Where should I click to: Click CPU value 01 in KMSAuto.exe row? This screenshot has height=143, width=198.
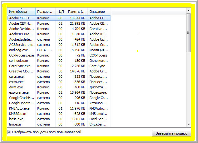pyautogui.click(x=60, y=108)
